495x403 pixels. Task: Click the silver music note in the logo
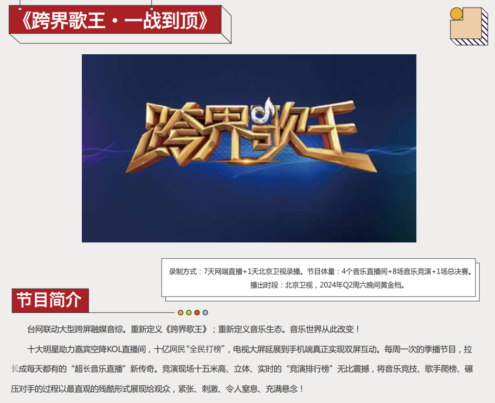click(265, 111)
